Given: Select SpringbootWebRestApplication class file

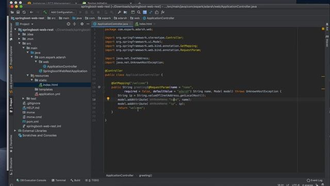Looking at the screenshot, I should tap(63, 71).
